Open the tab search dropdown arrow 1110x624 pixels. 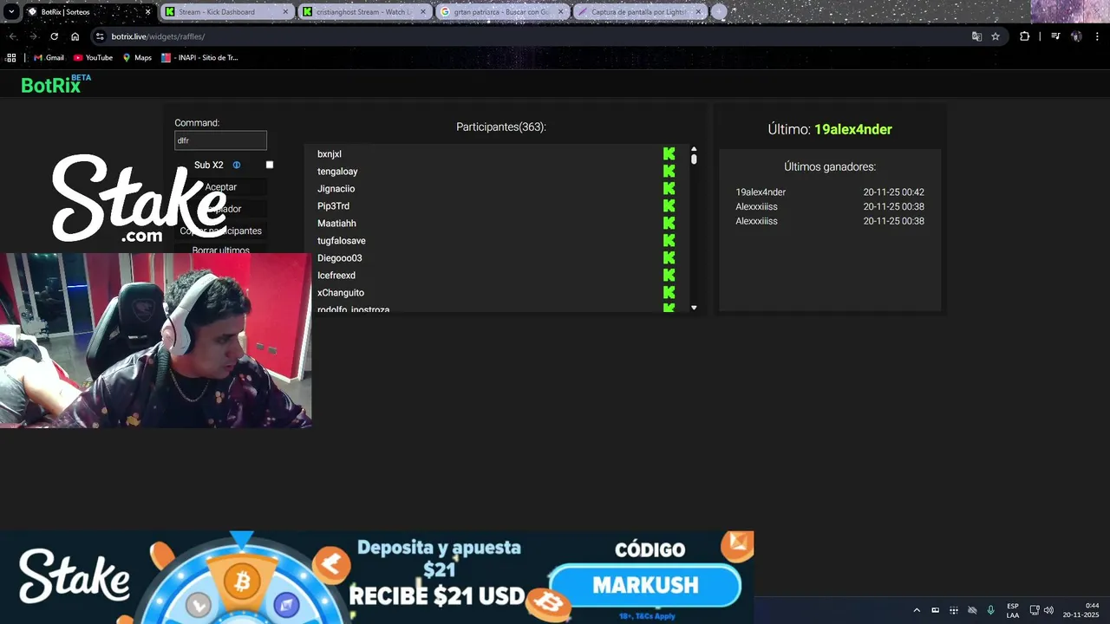click(x=11, y=12)
